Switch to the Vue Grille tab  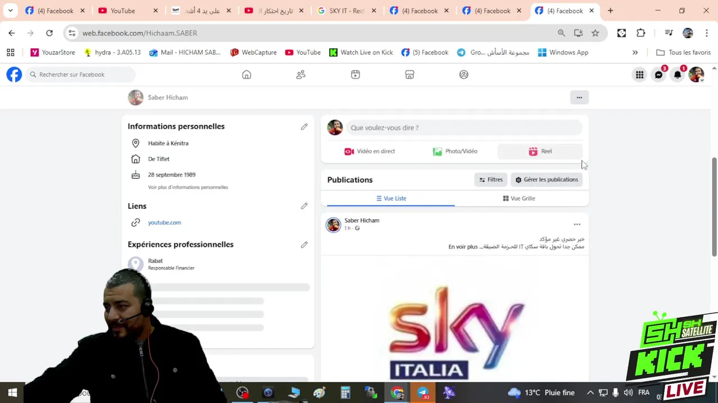[x=519, y=198]
